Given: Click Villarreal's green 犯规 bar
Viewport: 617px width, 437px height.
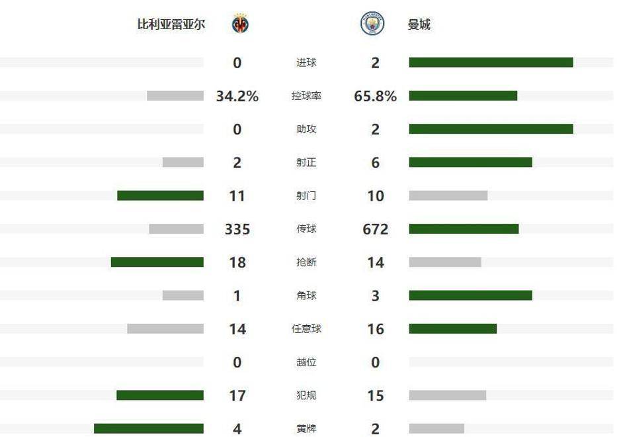Looking at the screenshot, I should click(159, 395).
